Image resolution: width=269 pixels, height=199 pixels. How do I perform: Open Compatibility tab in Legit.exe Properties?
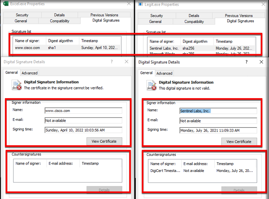[x=194, y=21]
